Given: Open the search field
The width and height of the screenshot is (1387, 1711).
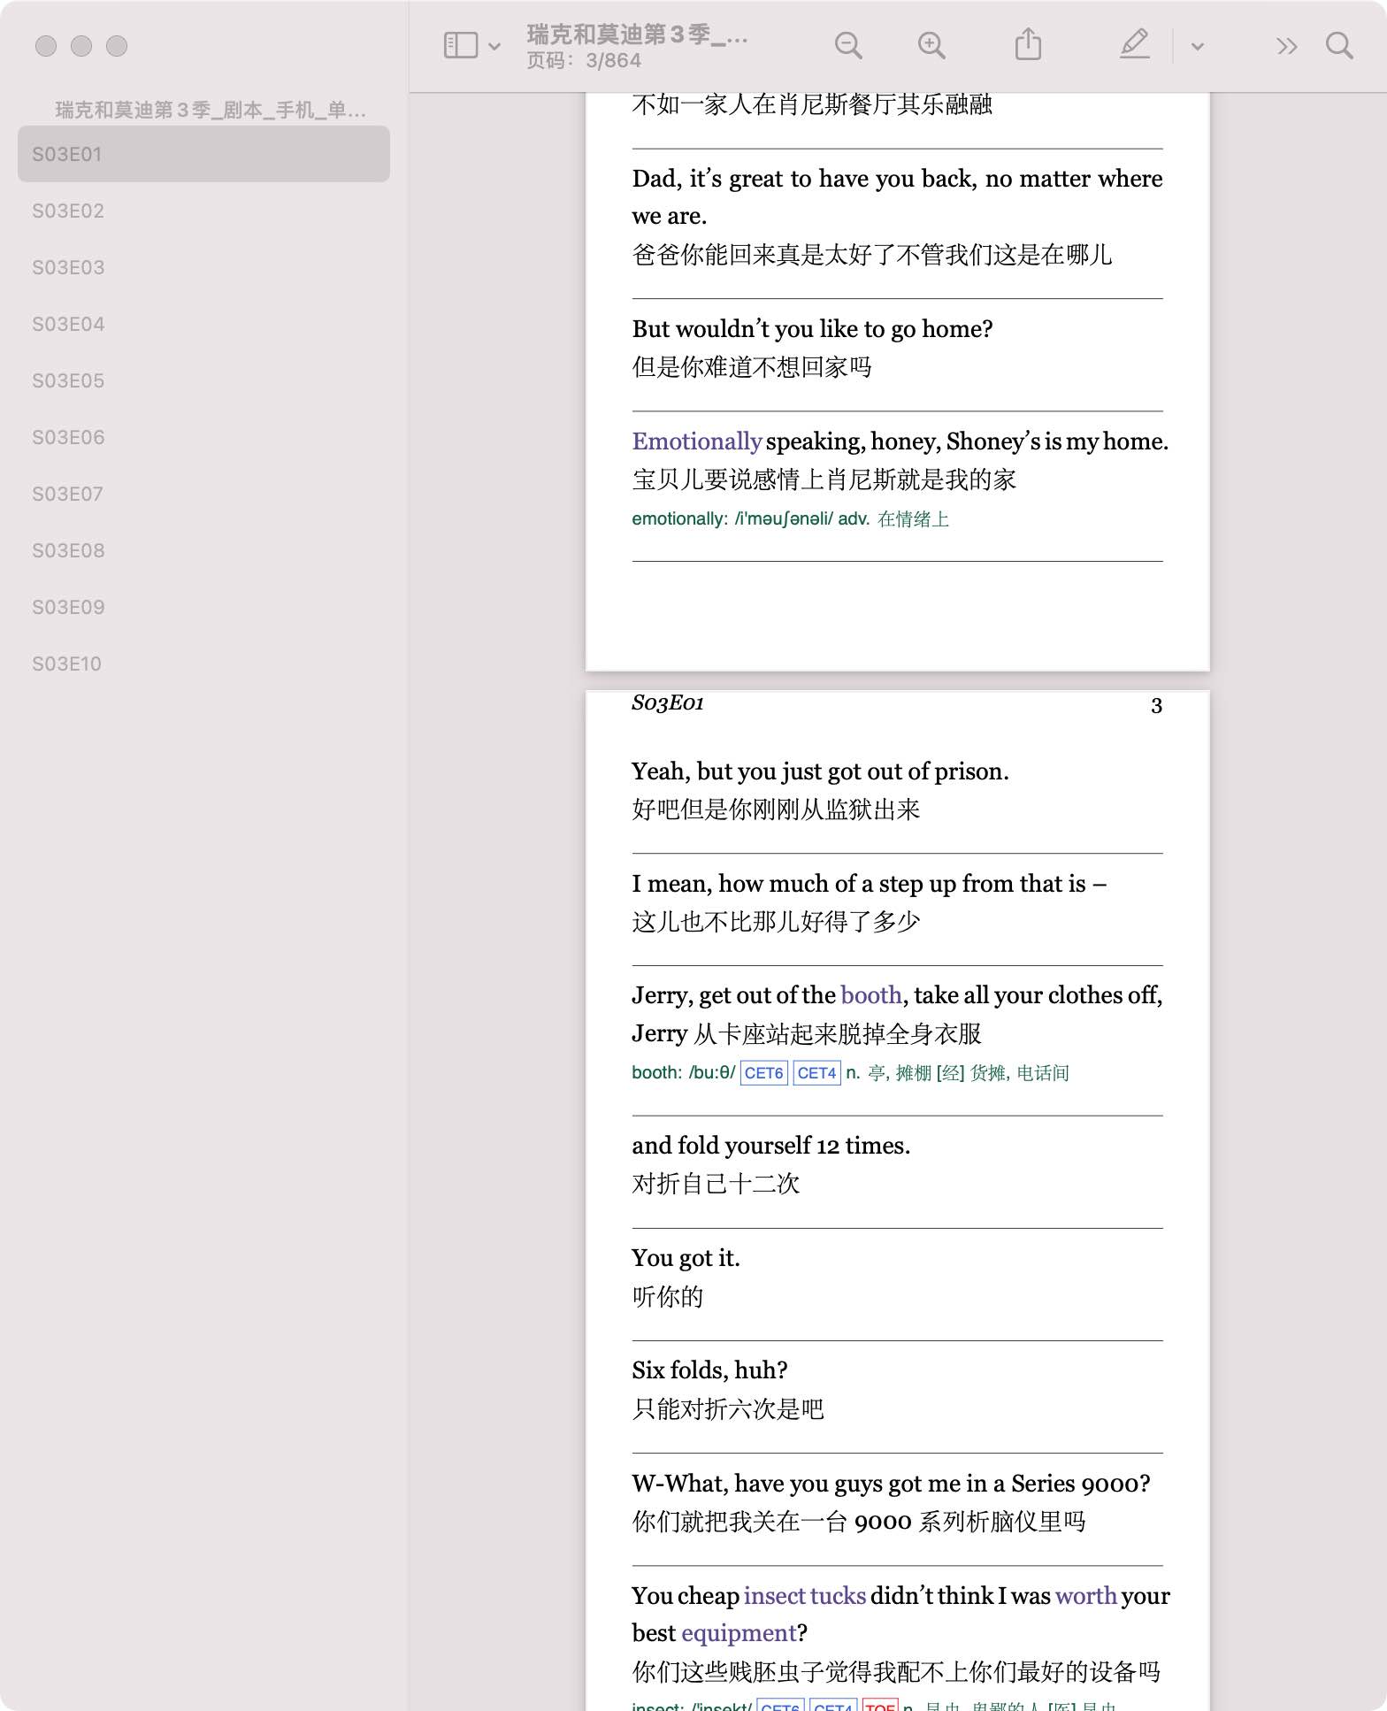Looking at the screenshot, I should [x=1339, y=45].
